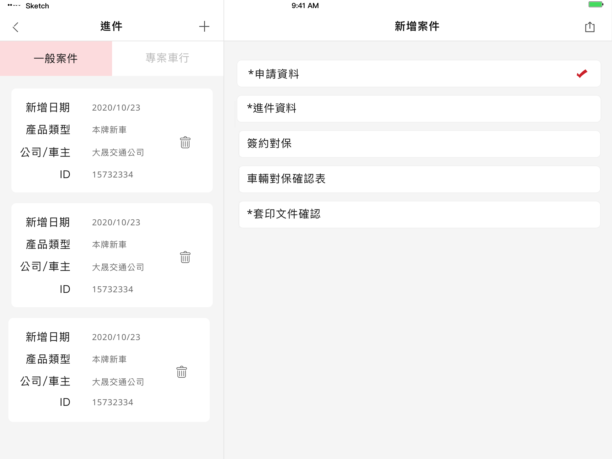
Task: Open the 簽約對保 section
Action: (x=420, y=144)
